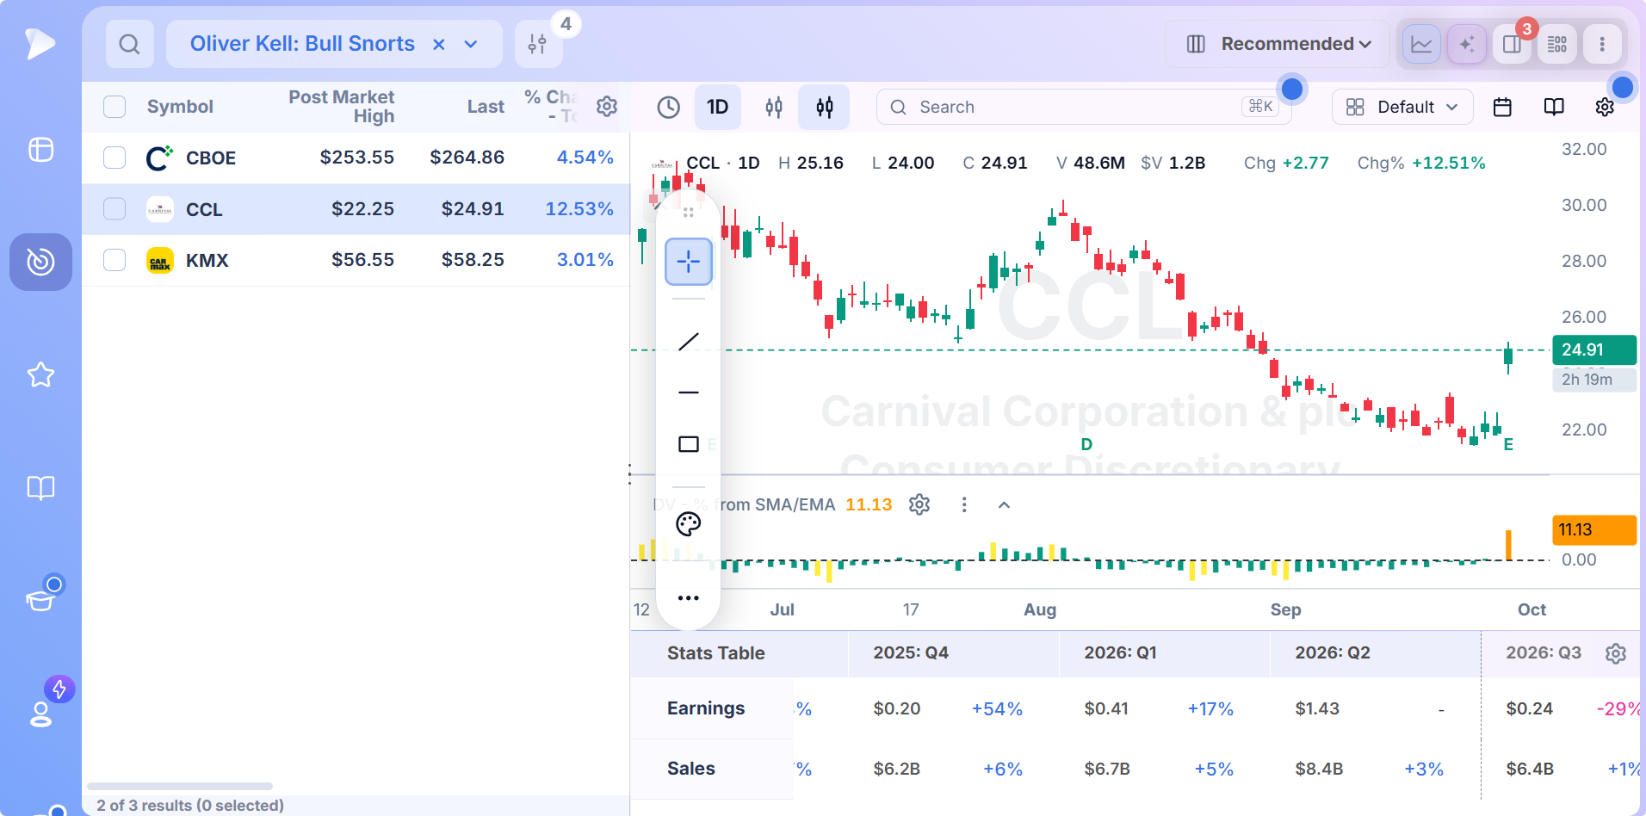Viewport: 1646px width, 816px height.
Task: Open the watchlist column settings gear
Action: click(607, 107)
